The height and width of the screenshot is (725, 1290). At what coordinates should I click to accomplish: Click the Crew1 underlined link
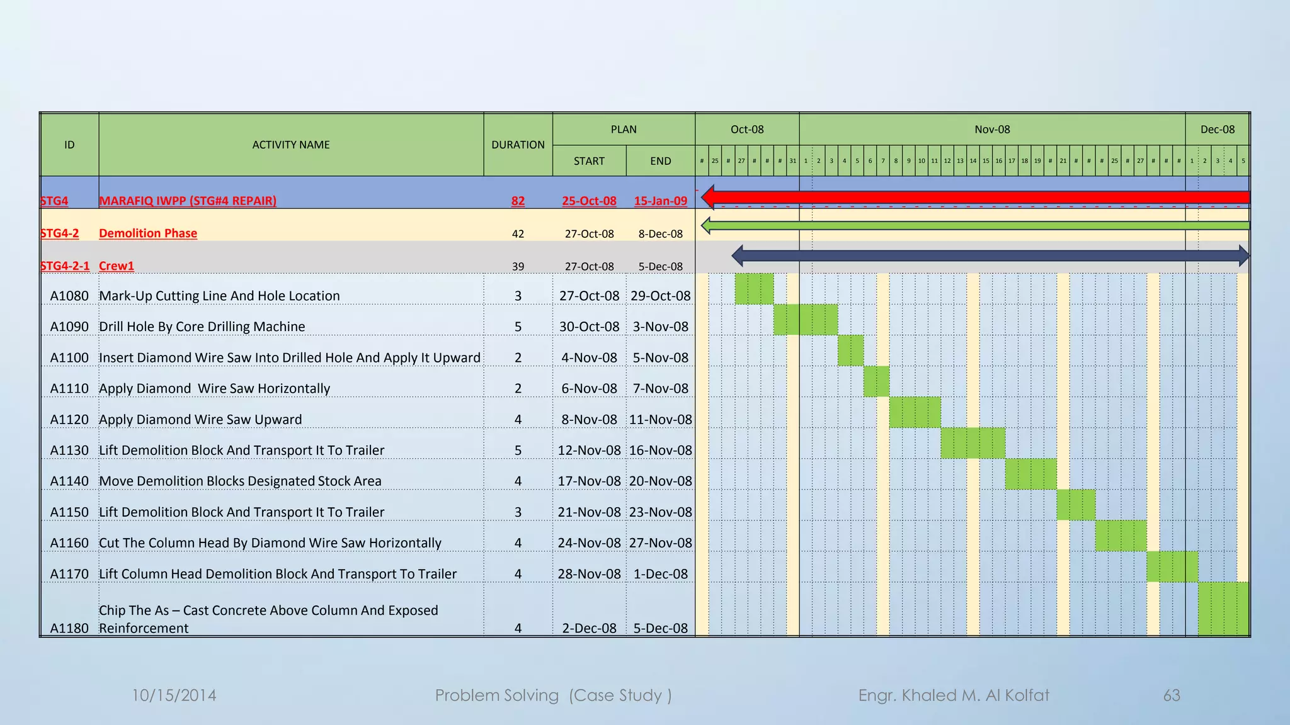pyautogui.click(x=117, y=266)
